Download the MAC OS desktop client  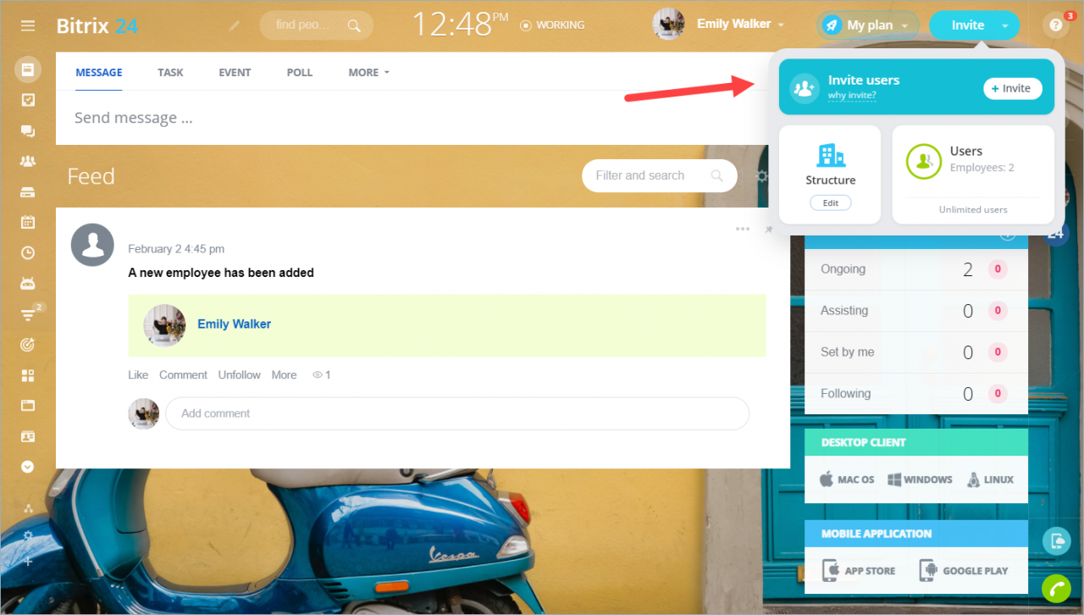point(846,479)
